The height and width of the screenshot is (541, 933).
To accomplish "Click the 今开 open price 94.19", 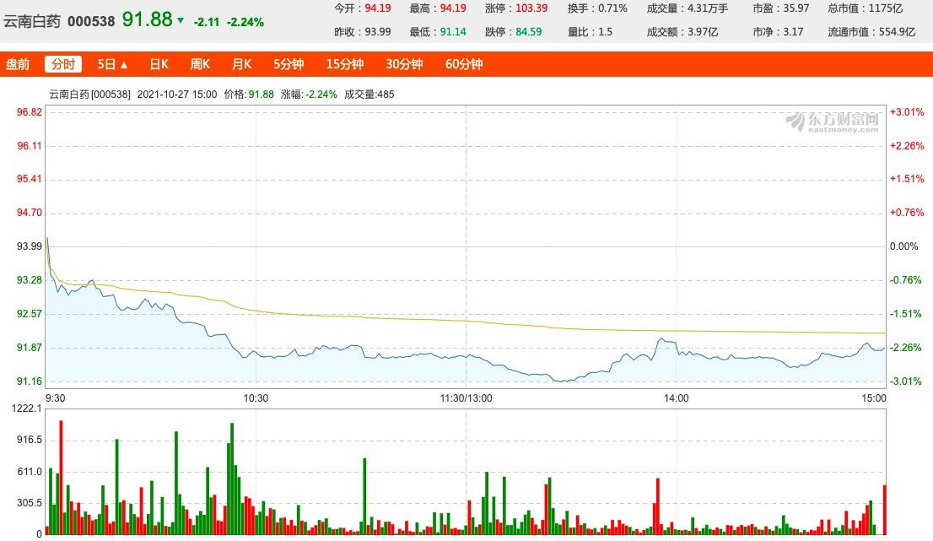I will pos(378,8).
